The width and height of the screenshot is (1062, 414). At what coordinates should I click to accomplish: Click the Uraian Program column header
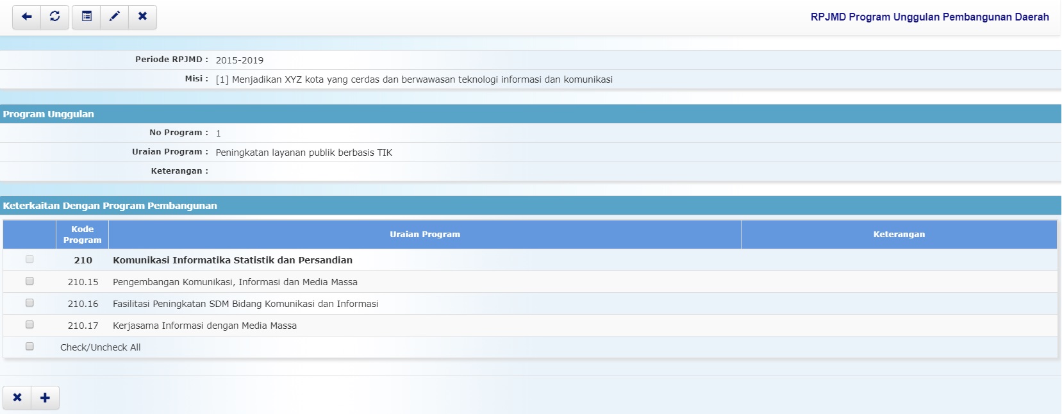tap(424, 235)
